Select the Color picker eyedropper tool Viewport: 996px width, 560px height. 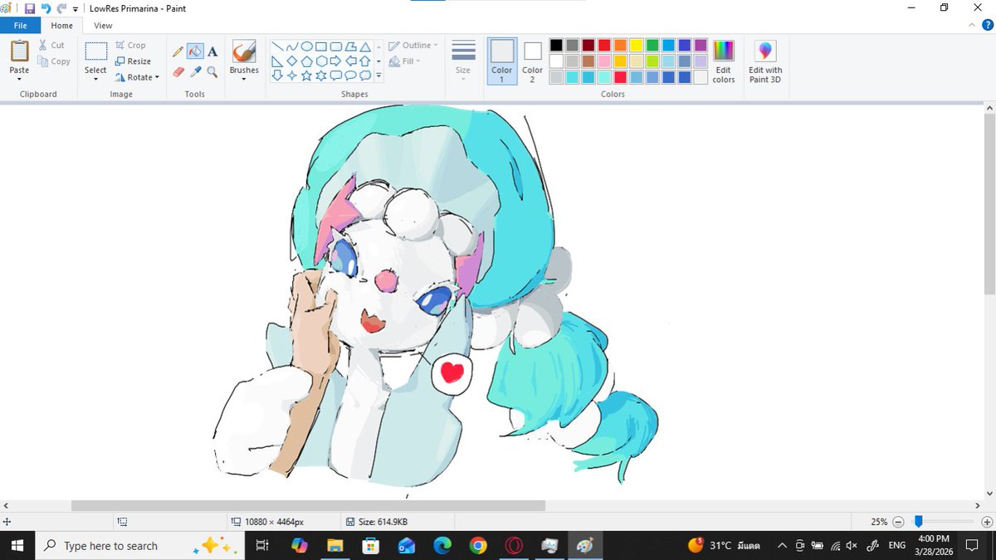(195, 72)
